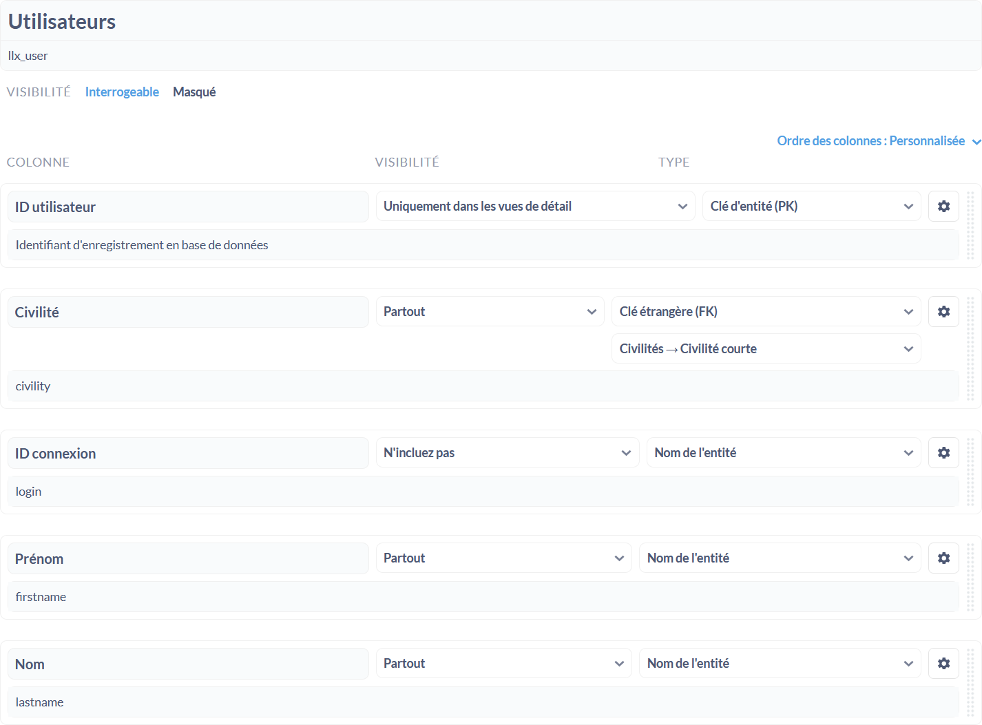The image size is (982, 725).
Task: Open Nom type dropdown Nom de l'entité
Action: coord(780,664)
